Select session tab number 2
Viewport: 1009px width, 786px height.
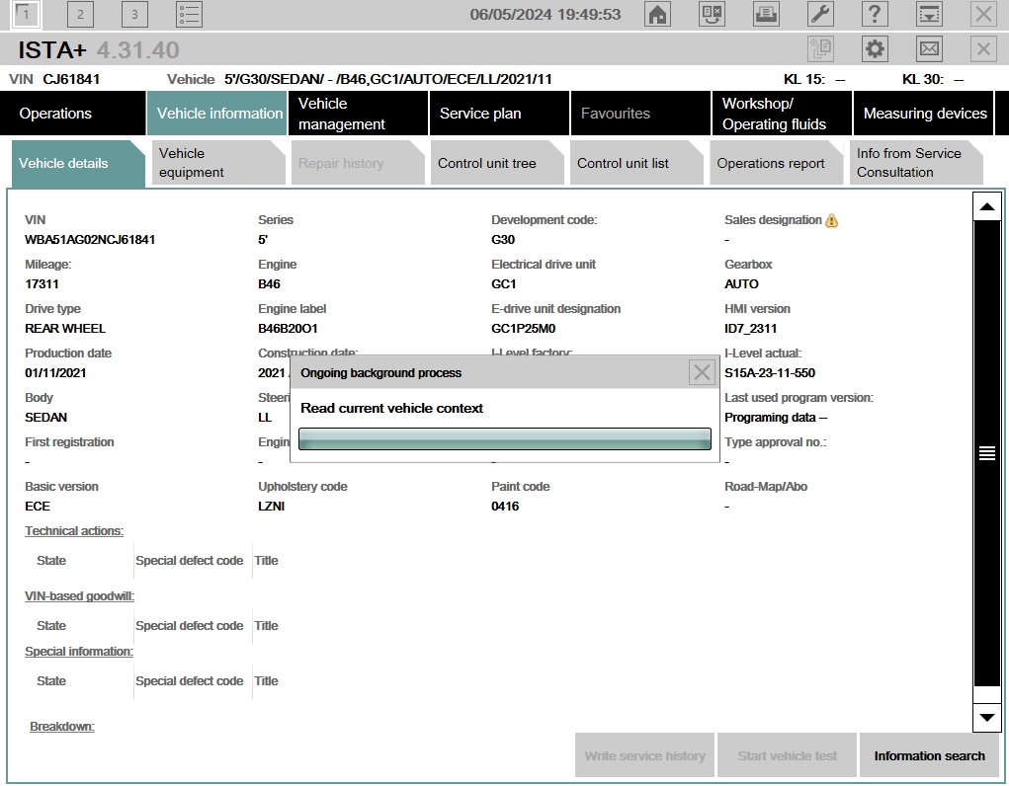80,14
